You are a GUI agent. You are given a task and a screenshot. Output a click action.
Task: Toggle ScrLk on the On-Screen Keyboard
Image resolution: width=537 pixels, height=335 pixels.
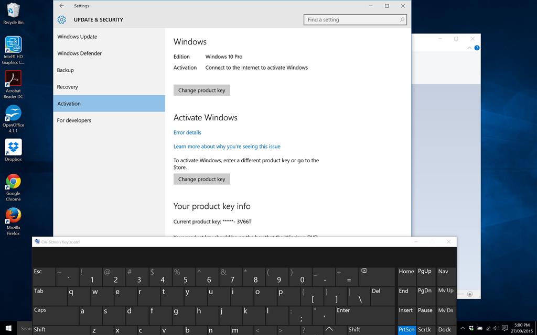[x=425, y=329]
